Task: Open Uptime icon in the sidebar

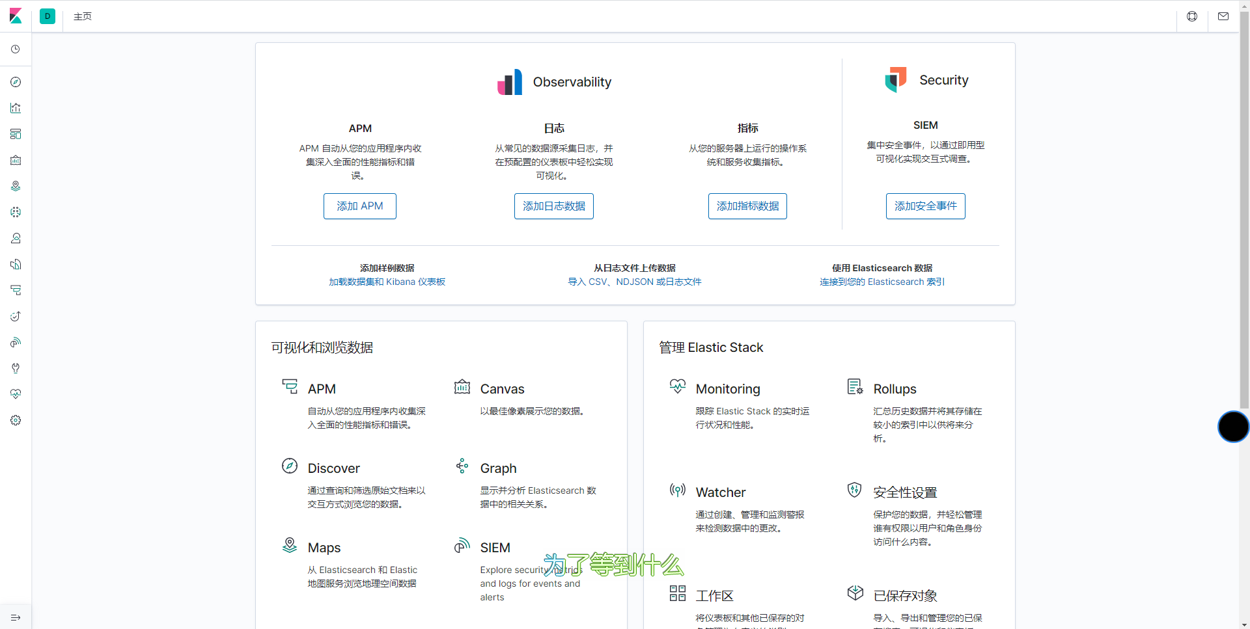Action: [x=16, y=316]
